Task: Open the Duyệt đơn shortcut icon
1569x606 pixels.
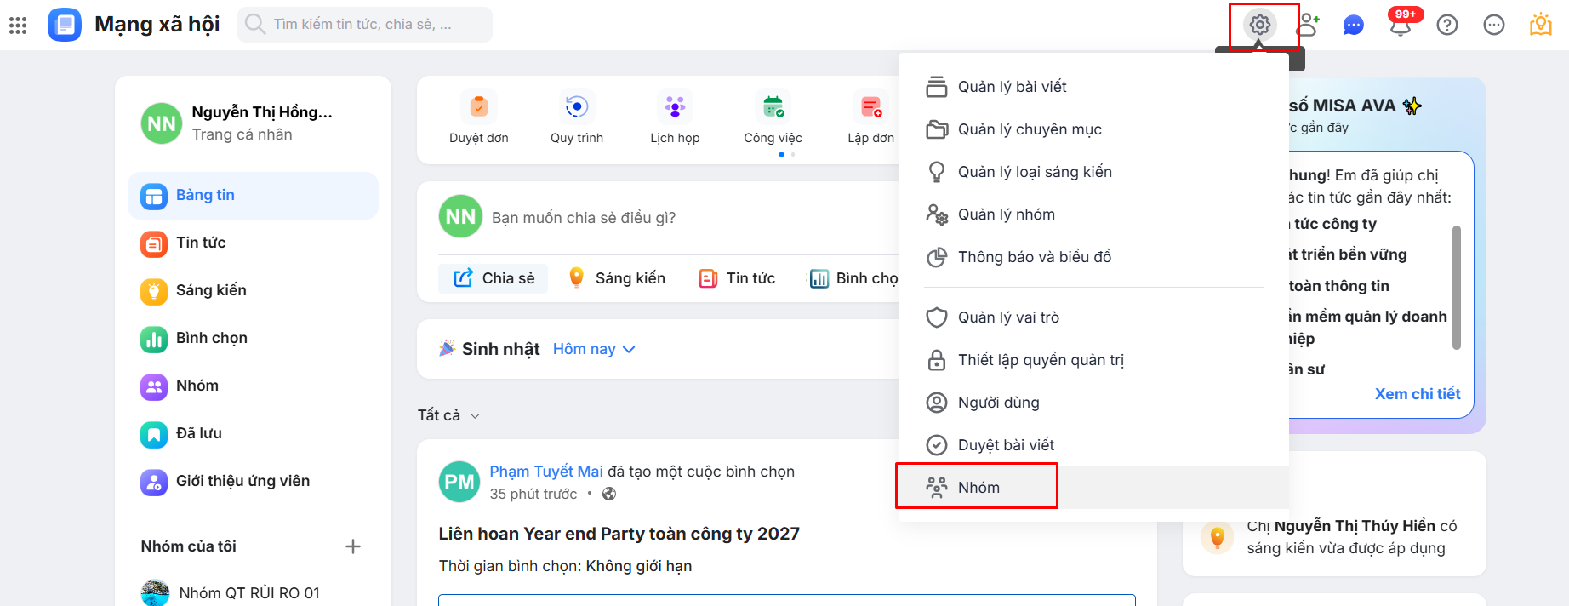Action: point(479,107)
